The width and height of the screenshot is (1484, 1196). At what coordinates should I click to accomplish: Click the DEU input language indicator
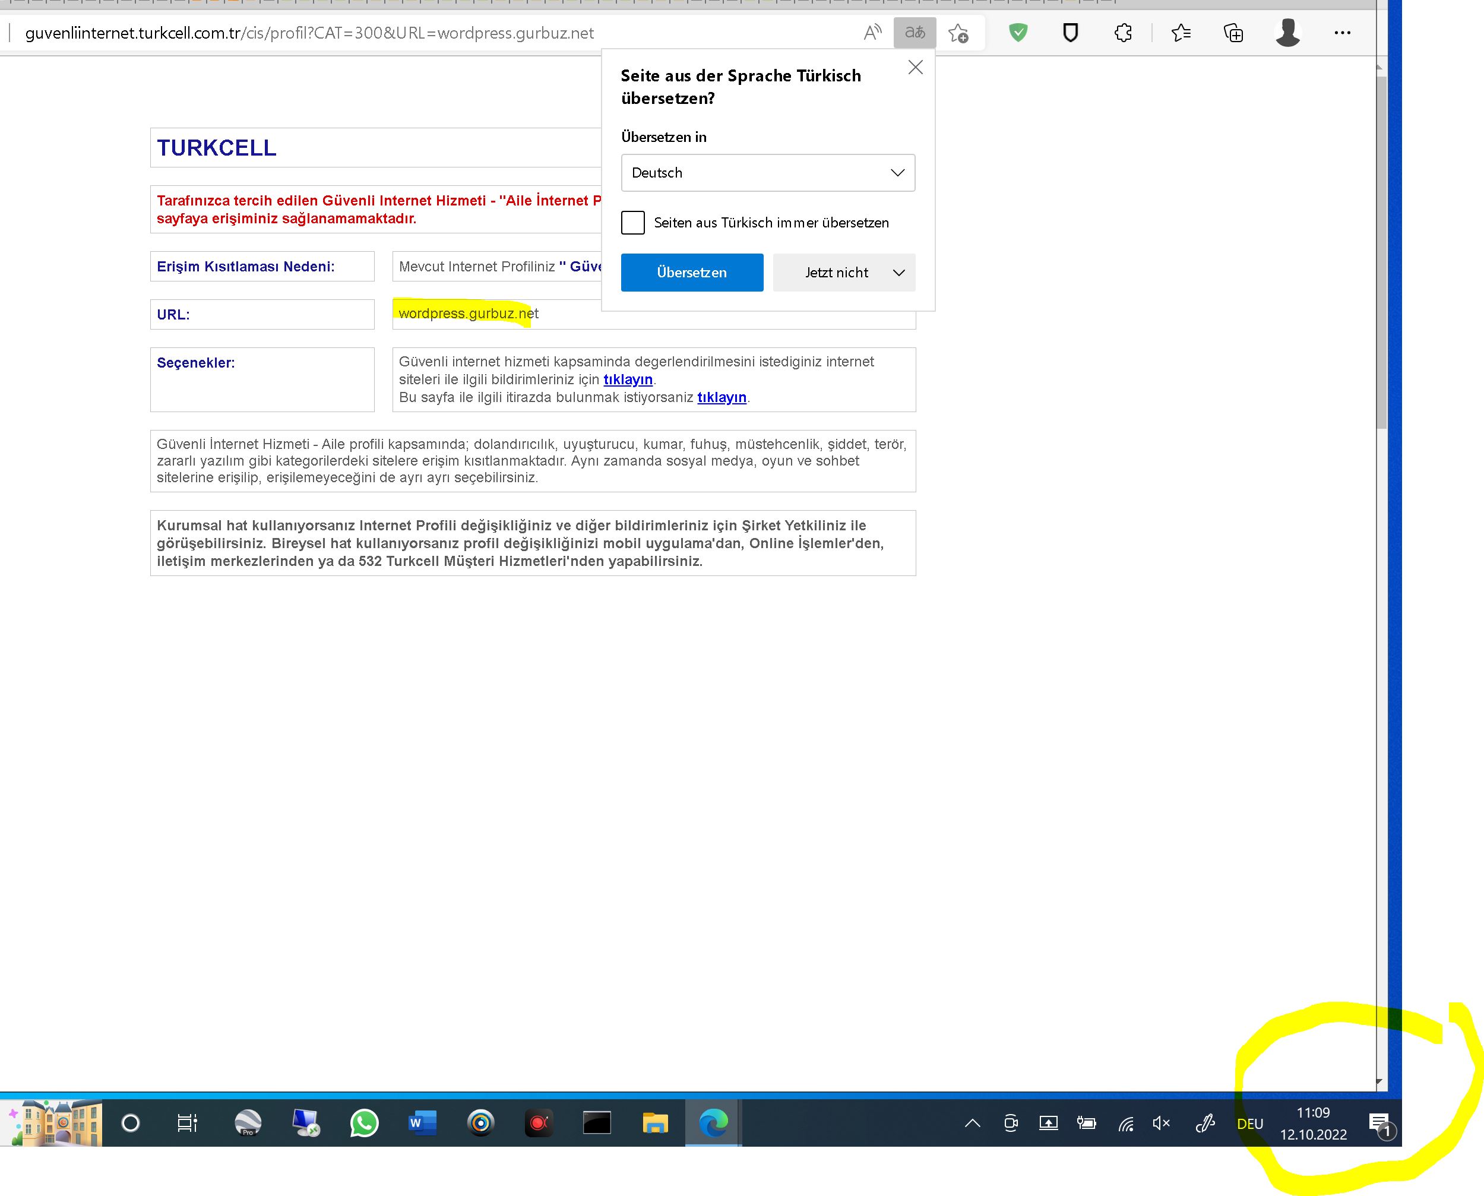click(1250, 1124)
